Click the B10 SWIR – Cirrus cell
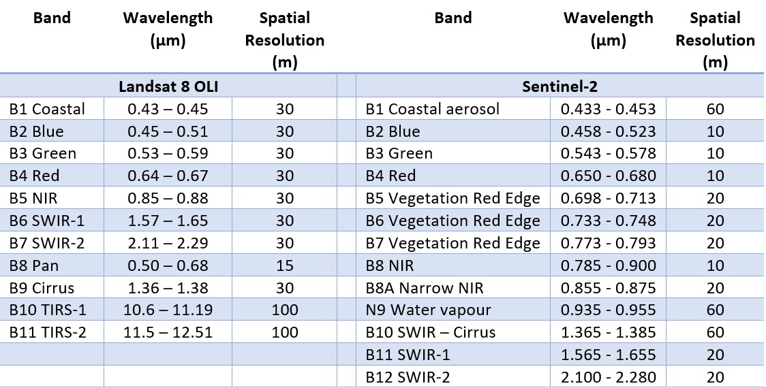 [453, 332]
